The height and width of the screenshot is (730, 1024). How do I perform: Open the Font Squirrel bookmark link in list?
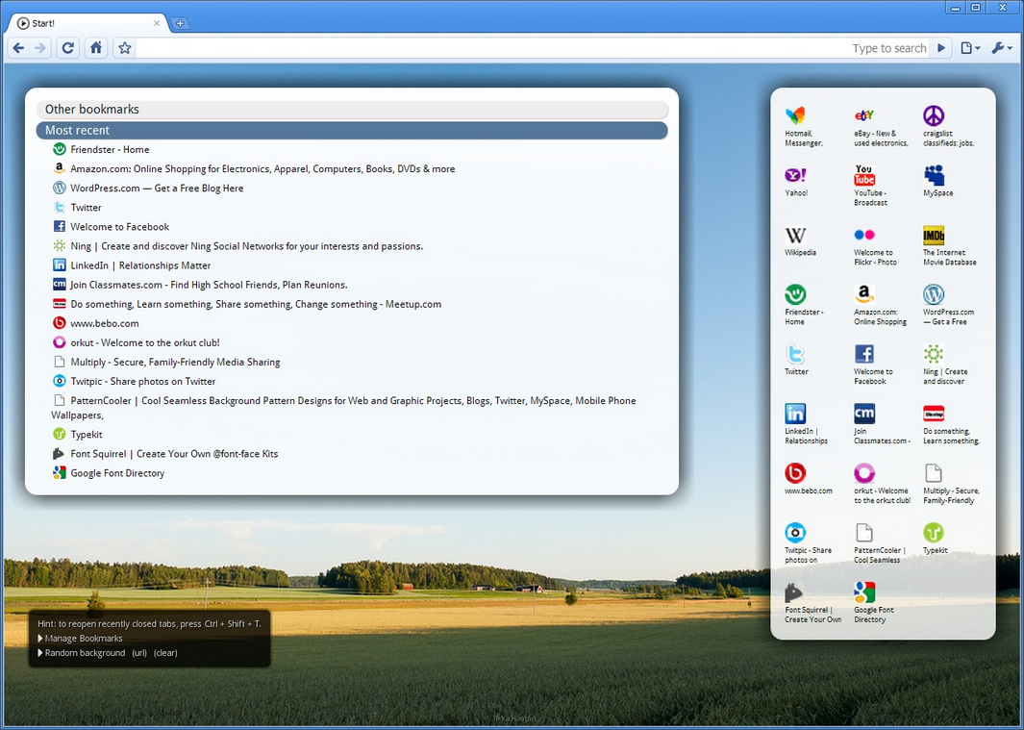(x=174, y=454)
